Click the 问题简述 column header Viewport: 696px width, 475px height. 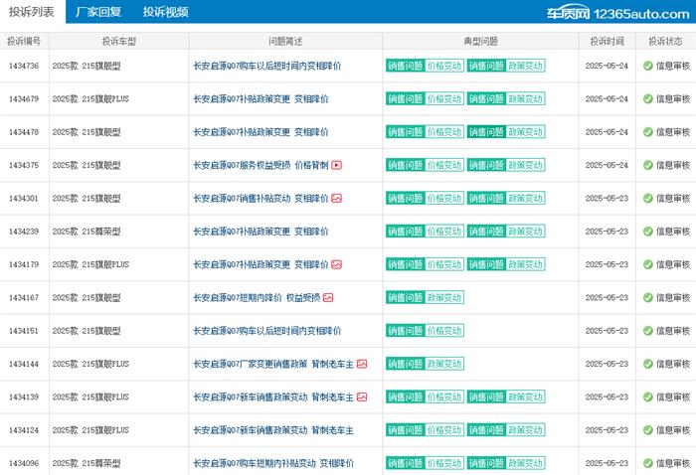tap(285, 42)
